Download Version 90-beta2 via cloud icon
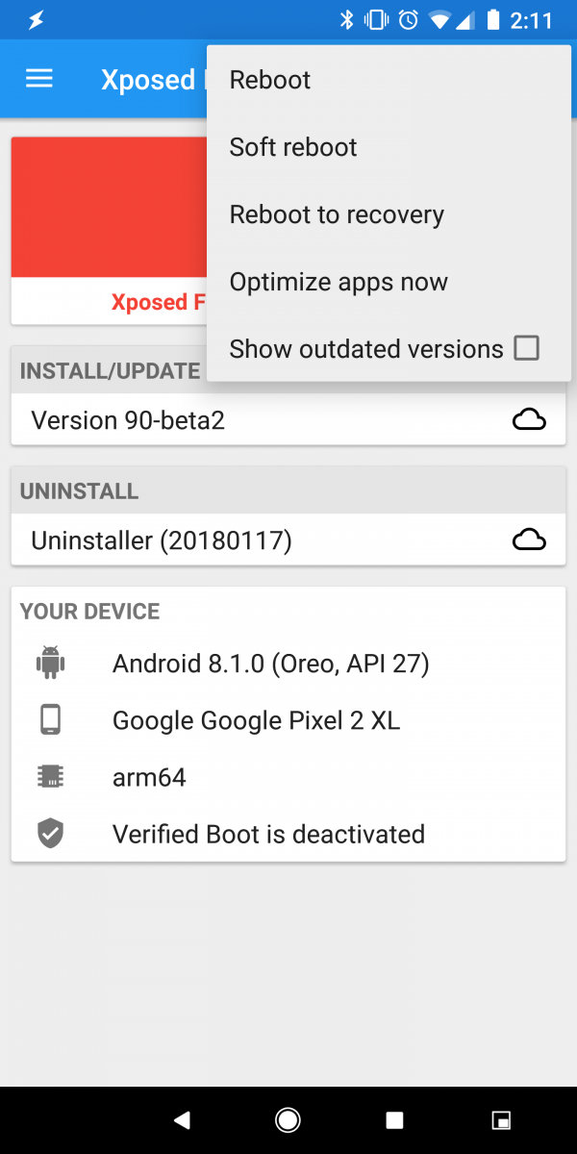The image size is (577, 1154). (x=529, y=420)
